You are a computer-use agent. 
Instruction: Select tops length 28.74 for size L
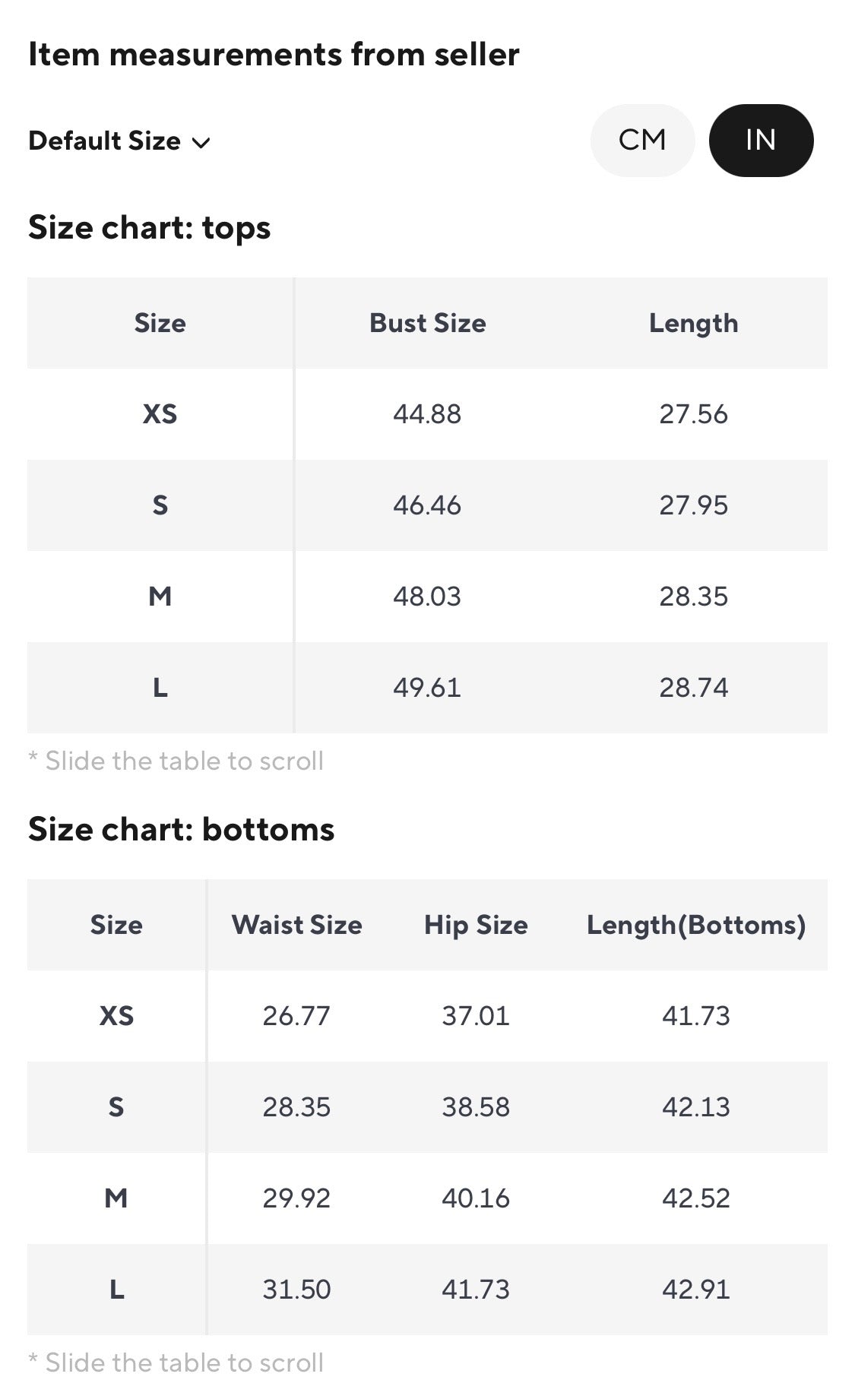coord(693,688)
